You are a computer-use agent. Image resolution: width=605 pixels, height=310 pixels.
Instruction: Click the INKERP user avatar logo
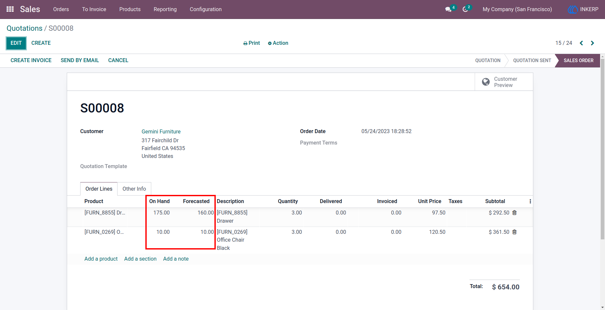573,9
